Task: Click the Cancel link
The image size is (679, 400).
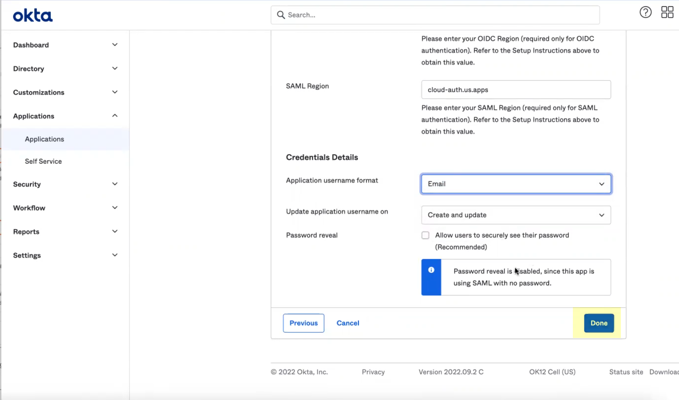Action: pyautogui.click(x=348, y=323)
